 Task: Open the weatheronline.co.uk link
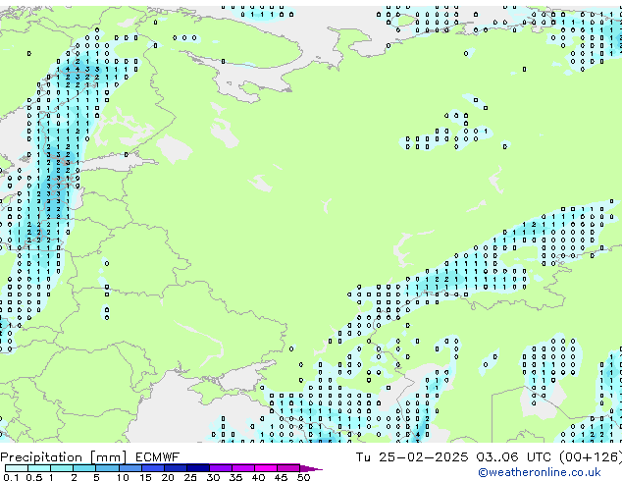[540, 472]
